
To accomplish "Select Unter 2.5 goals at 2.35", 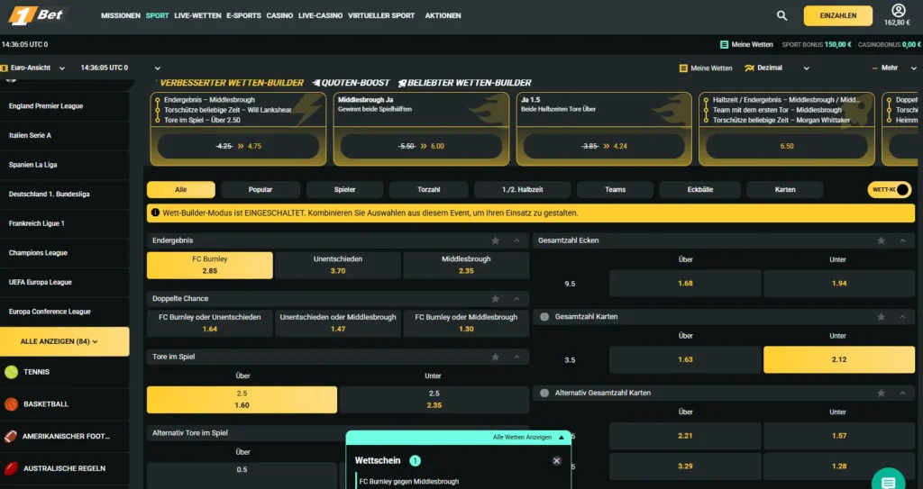I will (434, 400).
